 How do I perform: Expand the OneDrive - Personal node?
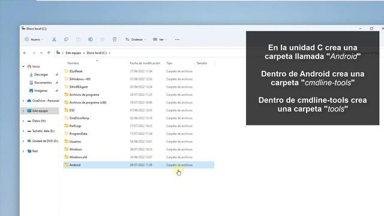point(23,101)
